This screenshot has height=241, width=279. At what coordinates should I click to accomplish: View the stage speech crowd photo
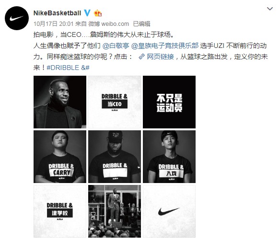tap(115, 211)
